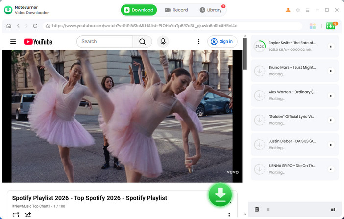Pause the Bruno Mars queued download

[x=331, y=71]
